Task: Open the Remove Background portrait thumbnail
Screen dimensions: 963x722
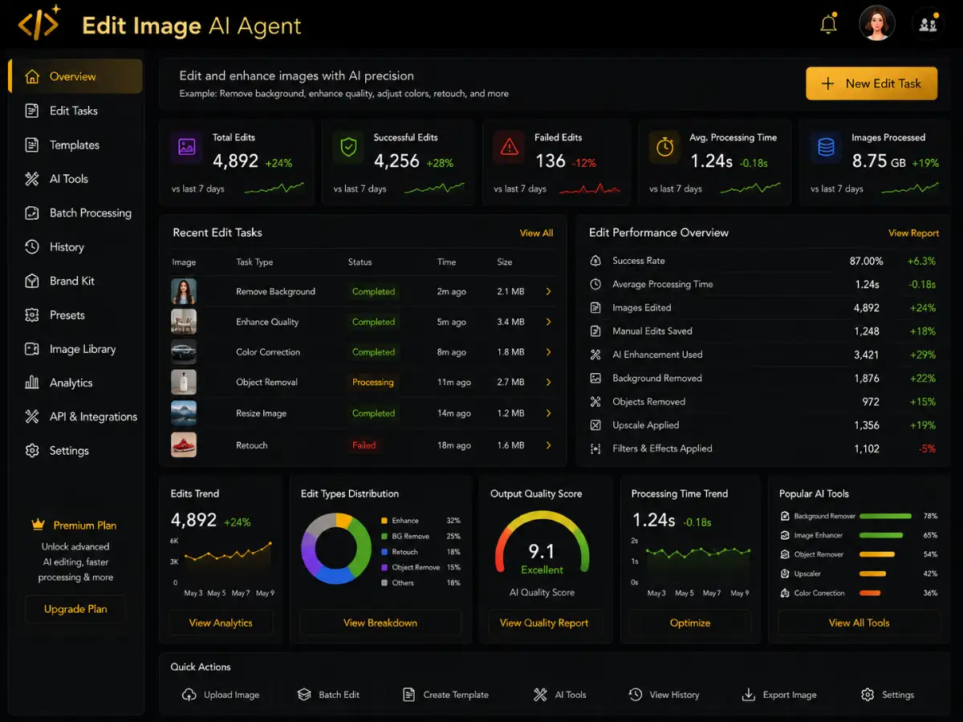Action: coord(184,291)
